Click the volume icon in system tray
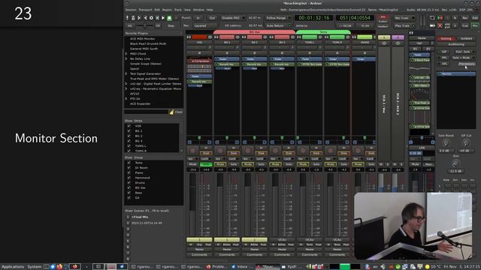 [x=383, y=267]
